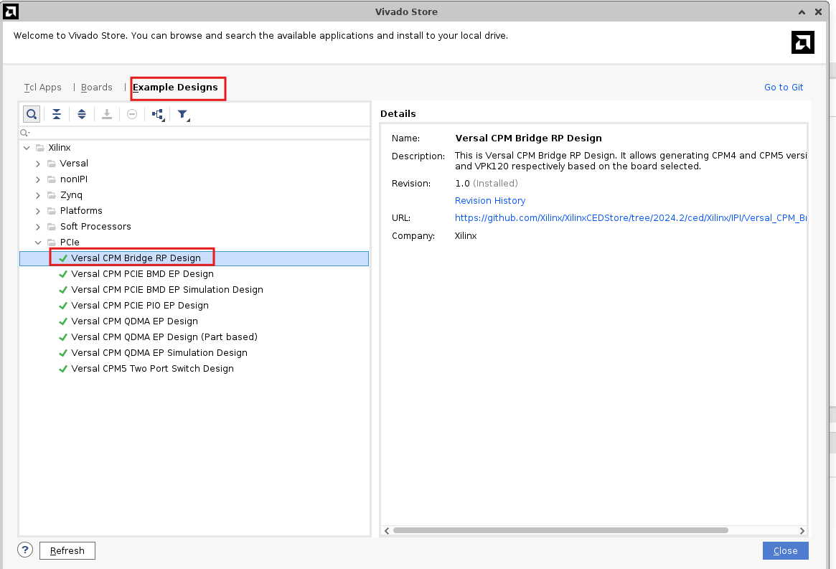Switch to the Tcl Apps tab

click(43, 88)
